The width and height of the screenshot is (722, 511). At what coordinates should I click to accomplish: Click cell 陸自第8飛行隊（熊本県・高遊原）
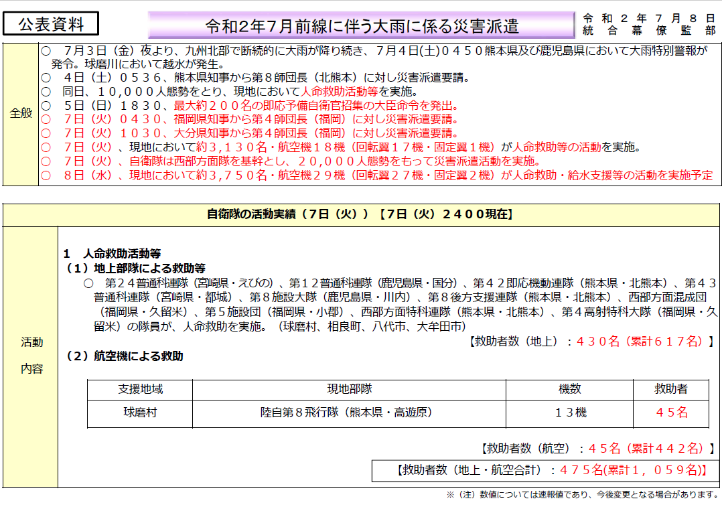349,413
